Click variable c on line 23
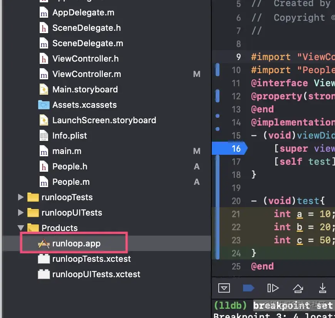Viewport: 335px width, 318px height. coord(300,241)
